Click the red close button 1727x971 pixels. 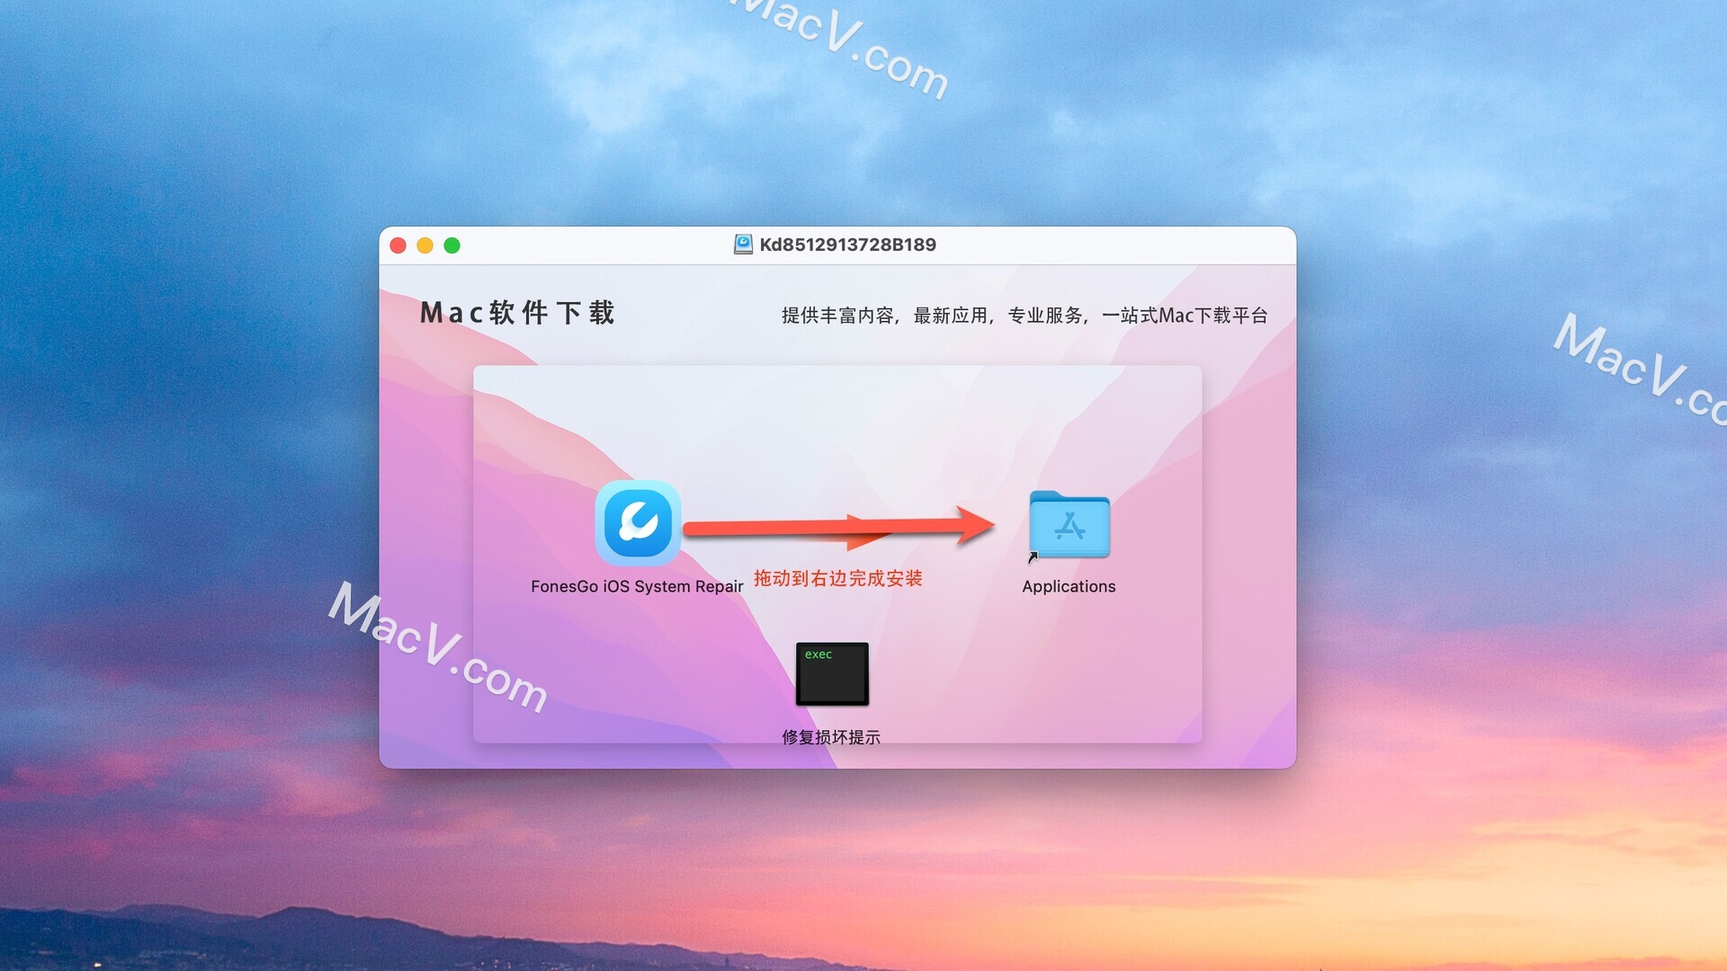[x=398, y=245]
